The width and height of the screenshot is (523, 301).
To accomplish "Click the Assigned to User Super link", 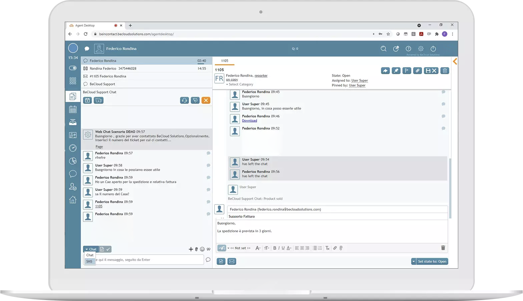I will point(360,81).
